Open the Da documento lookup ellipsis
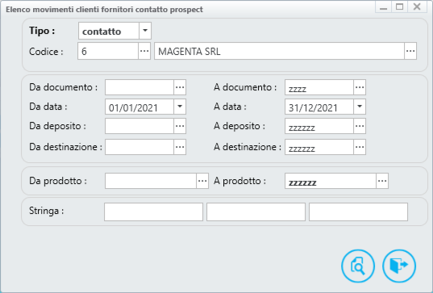The width and height of the screenshot is (433, 293). click(x=180, y=87)
